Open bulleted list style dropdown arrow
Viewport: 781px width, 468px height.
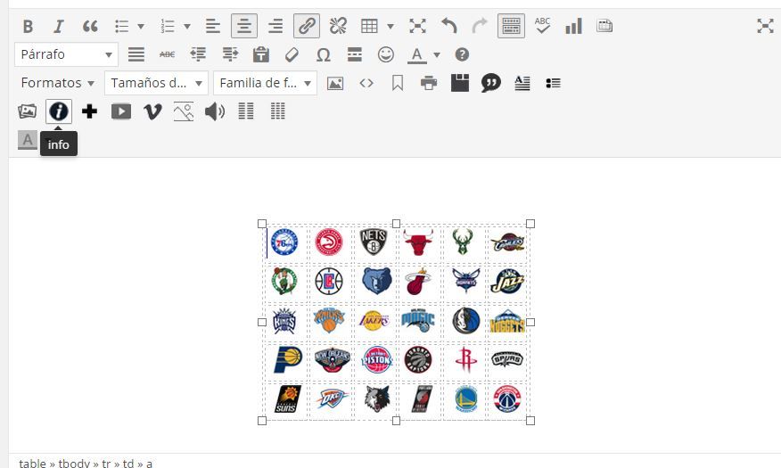(x=141, y=27)
